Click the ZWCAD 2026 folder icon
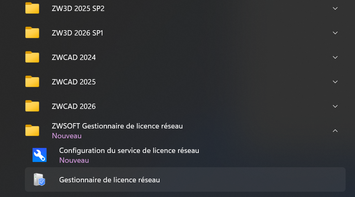This screenshot has height=197, width=355. (32, 106)
